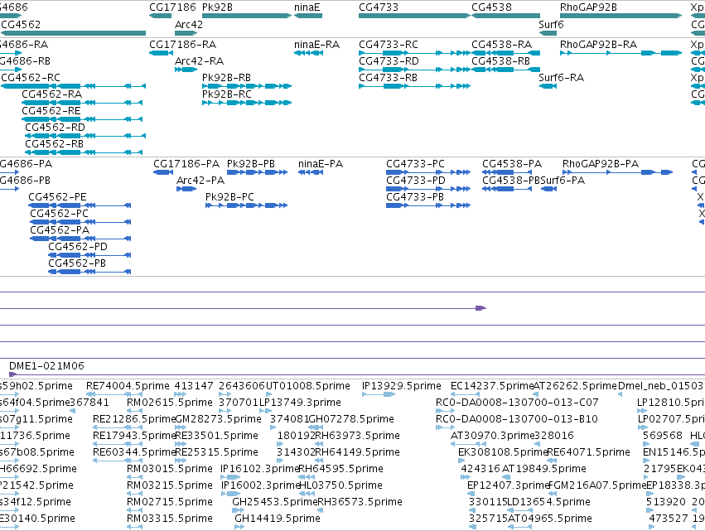The image size is (705, 531).
Task: Click protein Arc42-PA
Action: click(200, 181)
